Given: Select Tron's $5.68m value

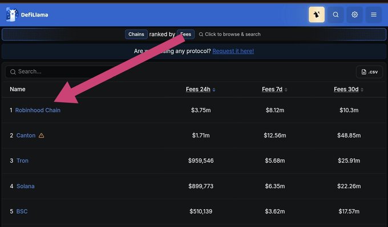Looking at the screenshot, I should pos(274,161).
